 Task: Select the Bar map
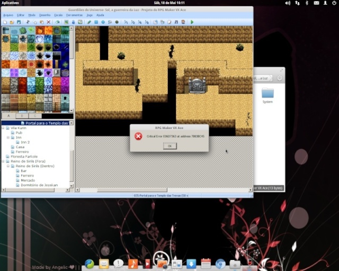coord(23,171)
